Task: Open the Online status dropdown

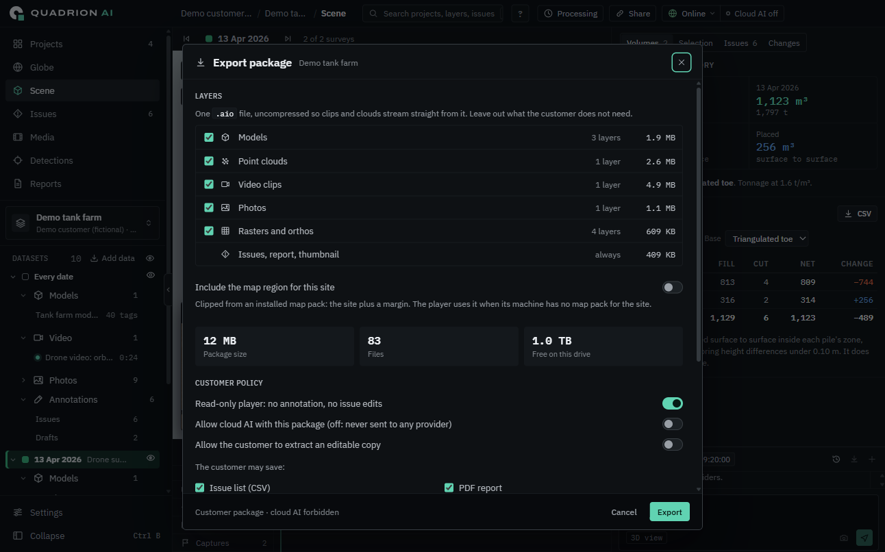Action: point(691,14)
